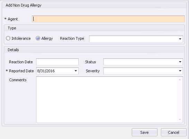Select the Intolerance radio button

coord(8,38)
